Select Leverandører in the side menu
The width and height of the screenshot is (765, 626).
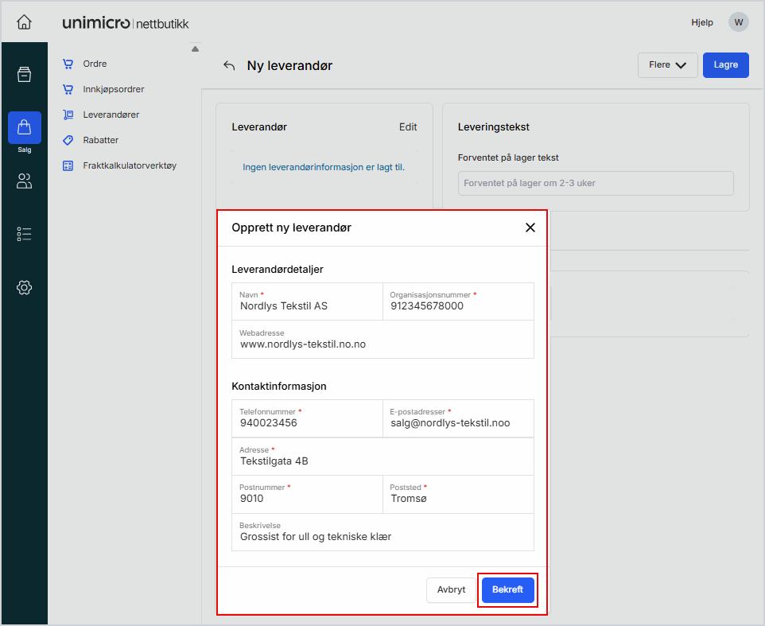coord(111,115)
